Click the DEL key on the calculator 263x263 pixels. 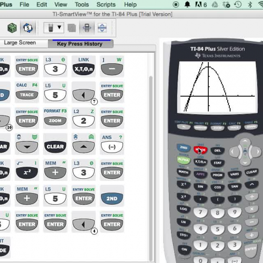[x=217, y=150]
